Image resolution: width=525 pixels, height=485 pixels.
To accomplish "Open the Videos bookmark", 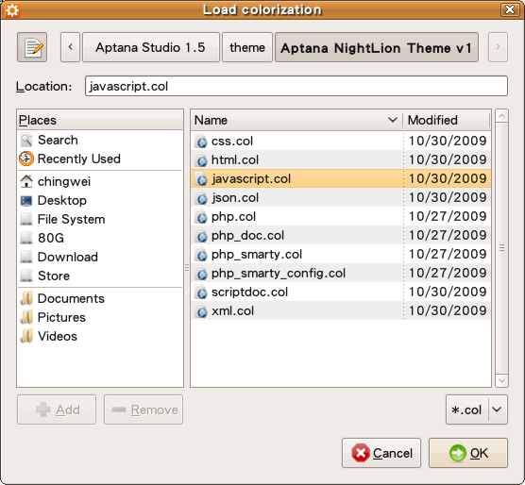I will [x=100, y=336].
